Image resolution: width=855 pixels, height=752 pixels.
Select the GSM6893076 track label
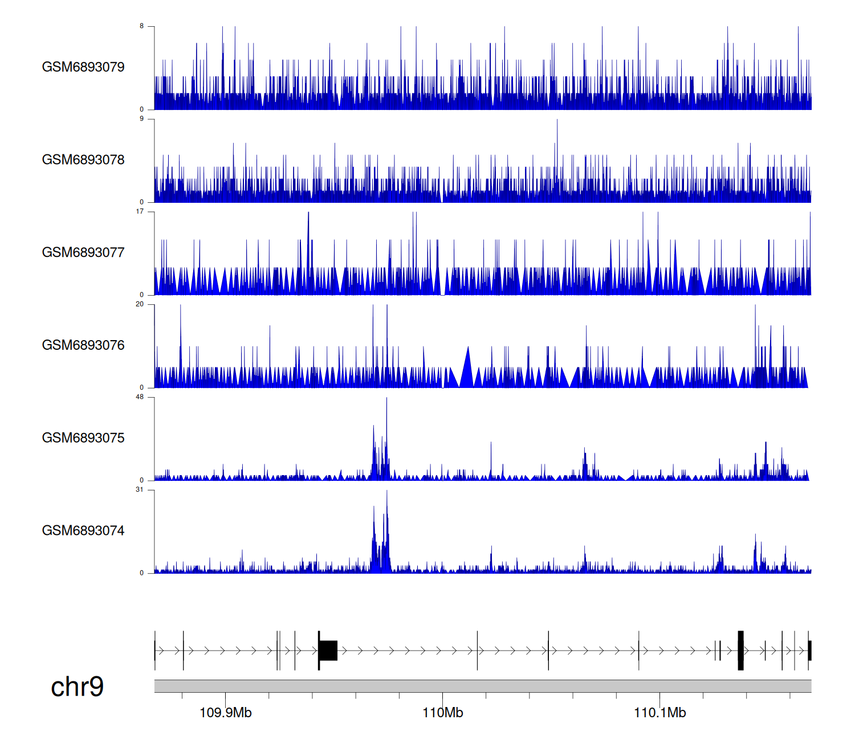83,345
